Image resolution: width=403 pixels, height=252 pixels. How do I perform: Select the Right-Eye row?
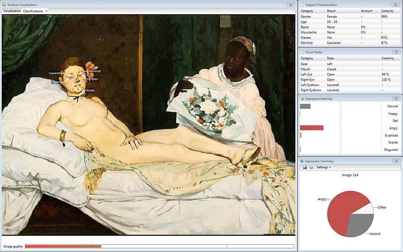pos(350,80)
